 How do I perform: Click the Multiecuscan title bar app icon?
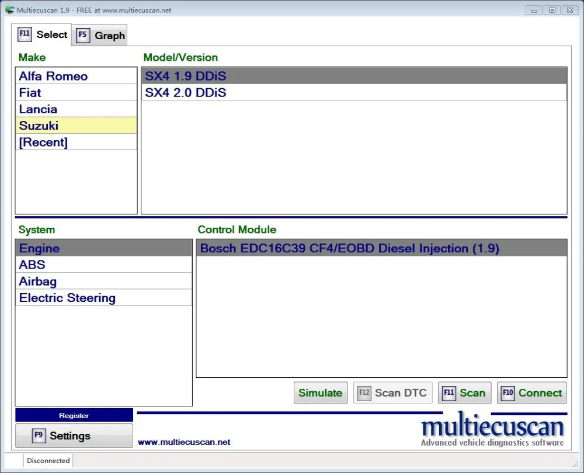10,10
